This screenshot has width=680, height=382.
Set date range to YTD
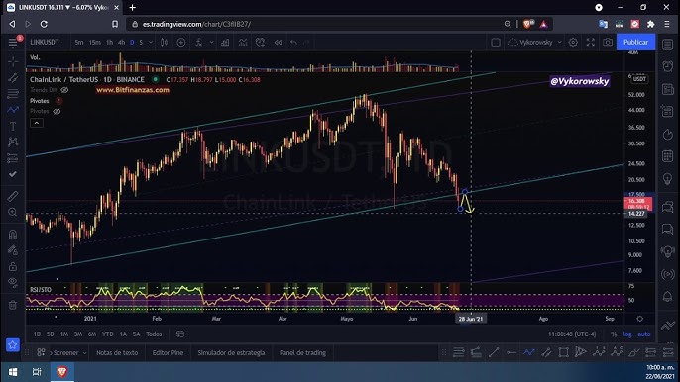107,334
